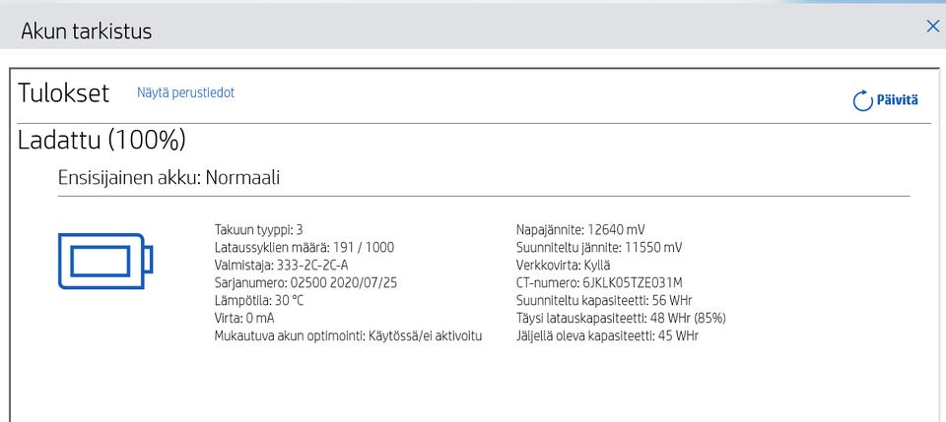This screenshot has height=422, width=946.
Task: Click the Mukautuva akun optimointi line
Action: pyautogui.click(x=348, y=335)
